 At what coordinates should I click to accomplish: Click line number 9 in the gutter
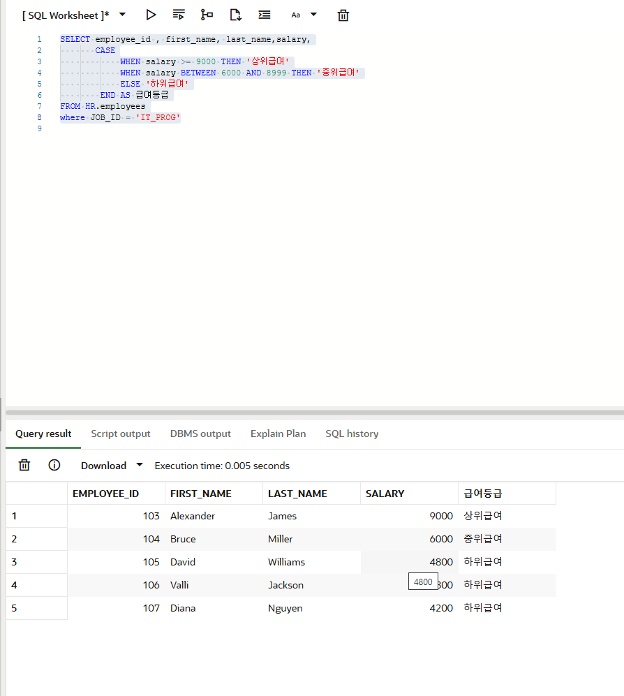point(40,128)
